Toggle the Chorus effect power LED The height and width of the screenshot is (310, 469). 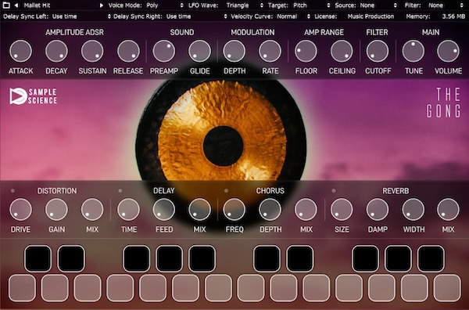pos(226,190)
